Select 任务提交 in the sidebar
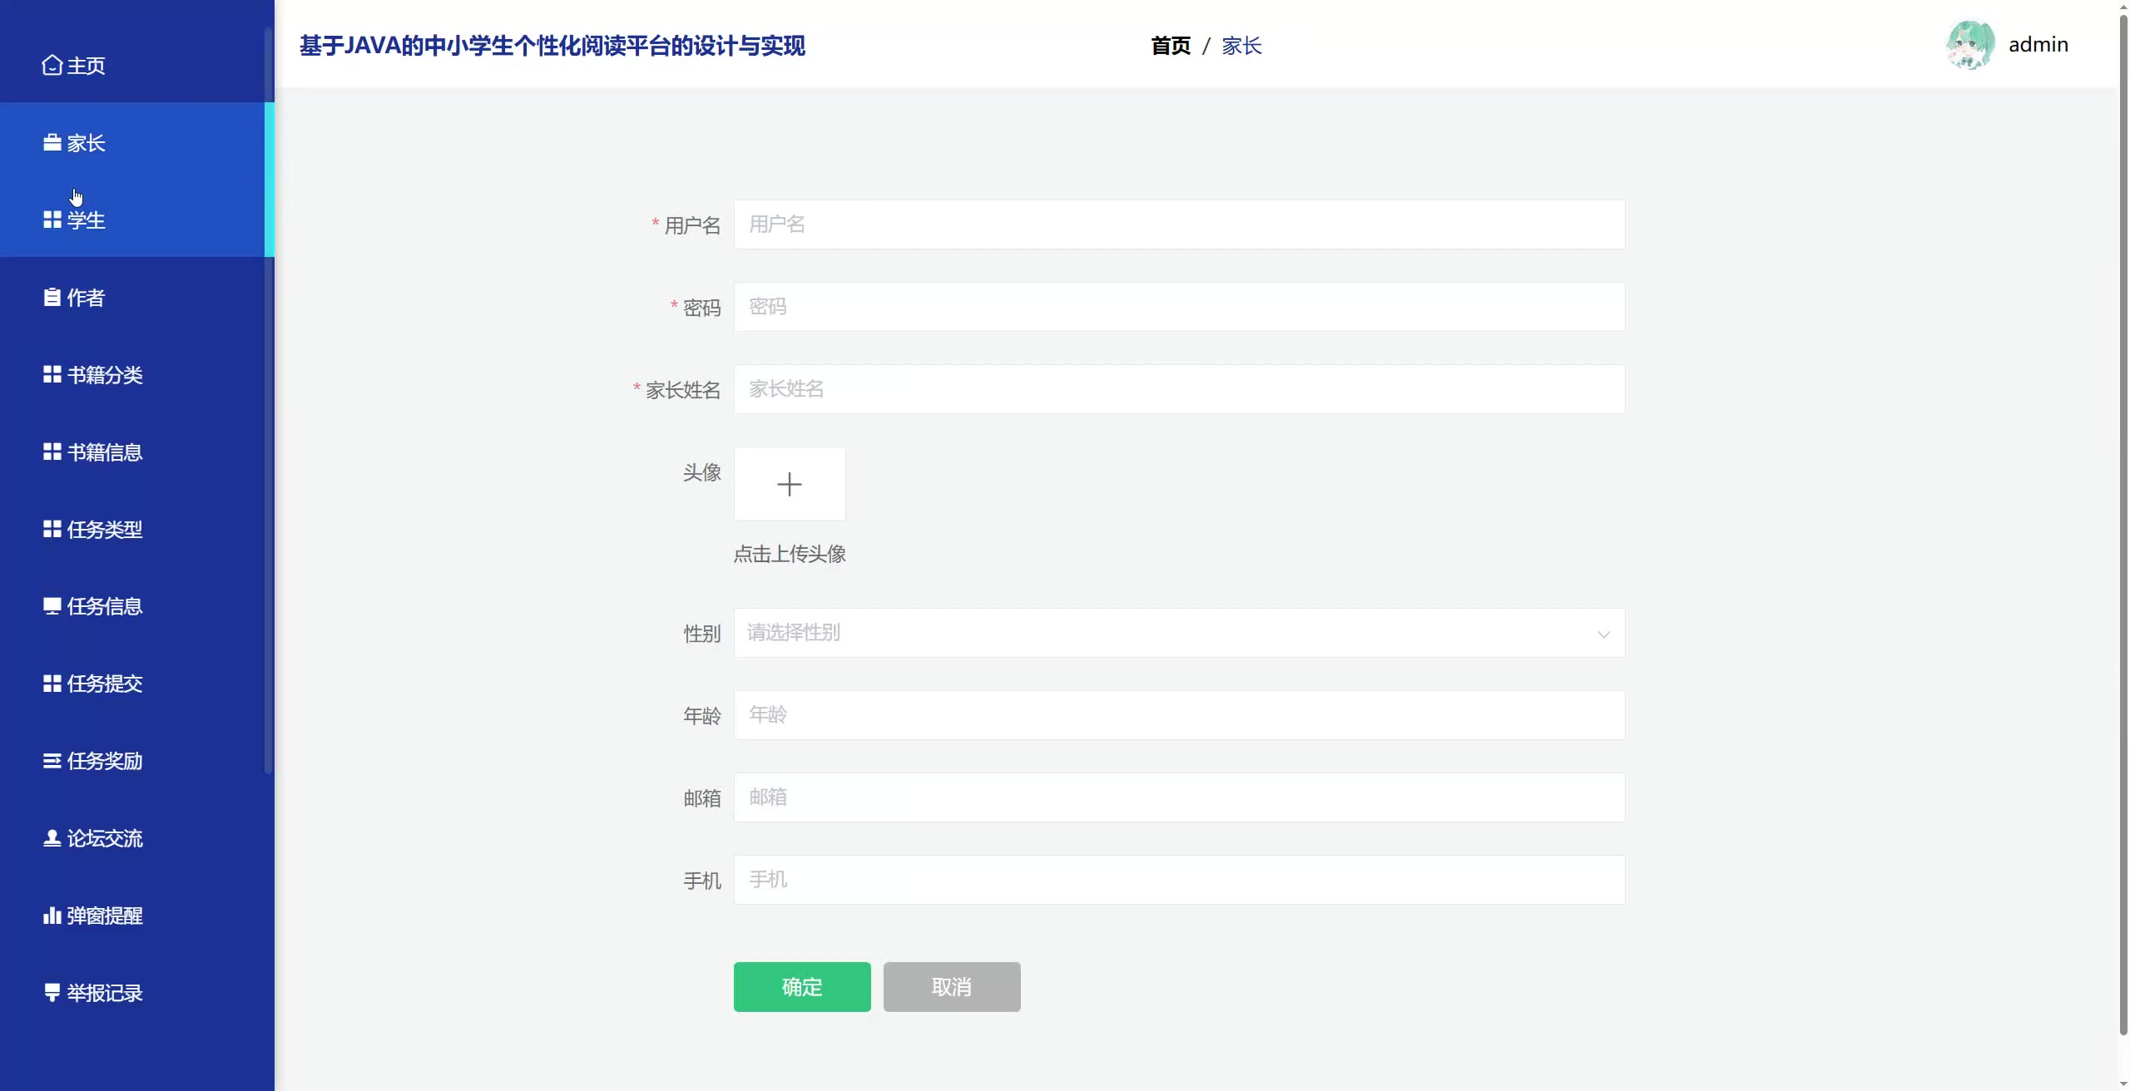Viewport: 2130px width, 1091px height. (x=104, y=684)
